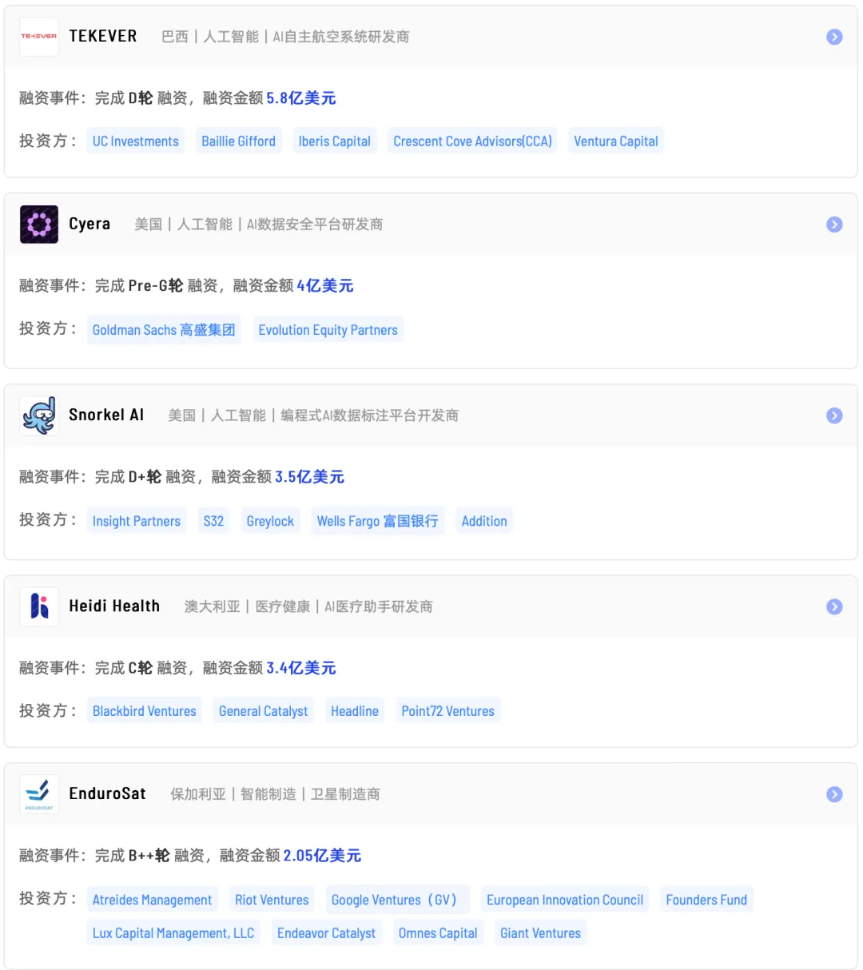
Task: Open the Snorkel AI octopus logo
Action: (38, 415)
